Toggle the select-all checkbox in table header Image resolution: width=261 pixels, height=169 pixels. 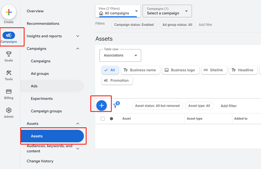point(103,119)
